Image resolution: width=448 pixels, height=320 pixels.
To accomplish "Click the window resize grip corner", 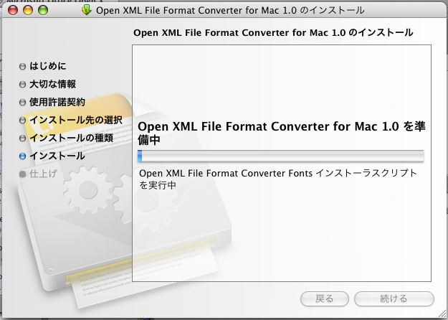I will coord(442,314).
